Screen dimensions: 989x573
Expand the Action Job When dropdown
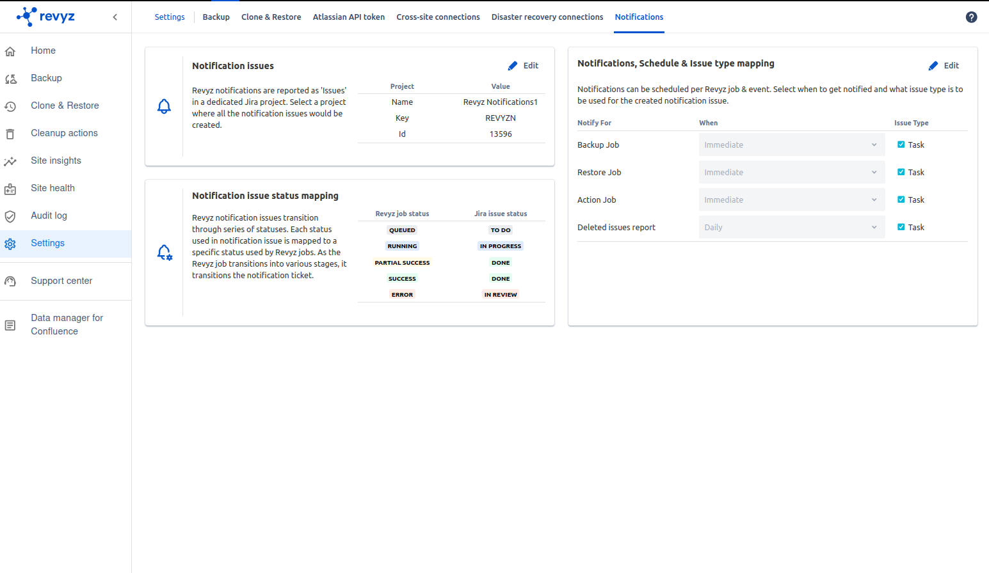[791, 200]
